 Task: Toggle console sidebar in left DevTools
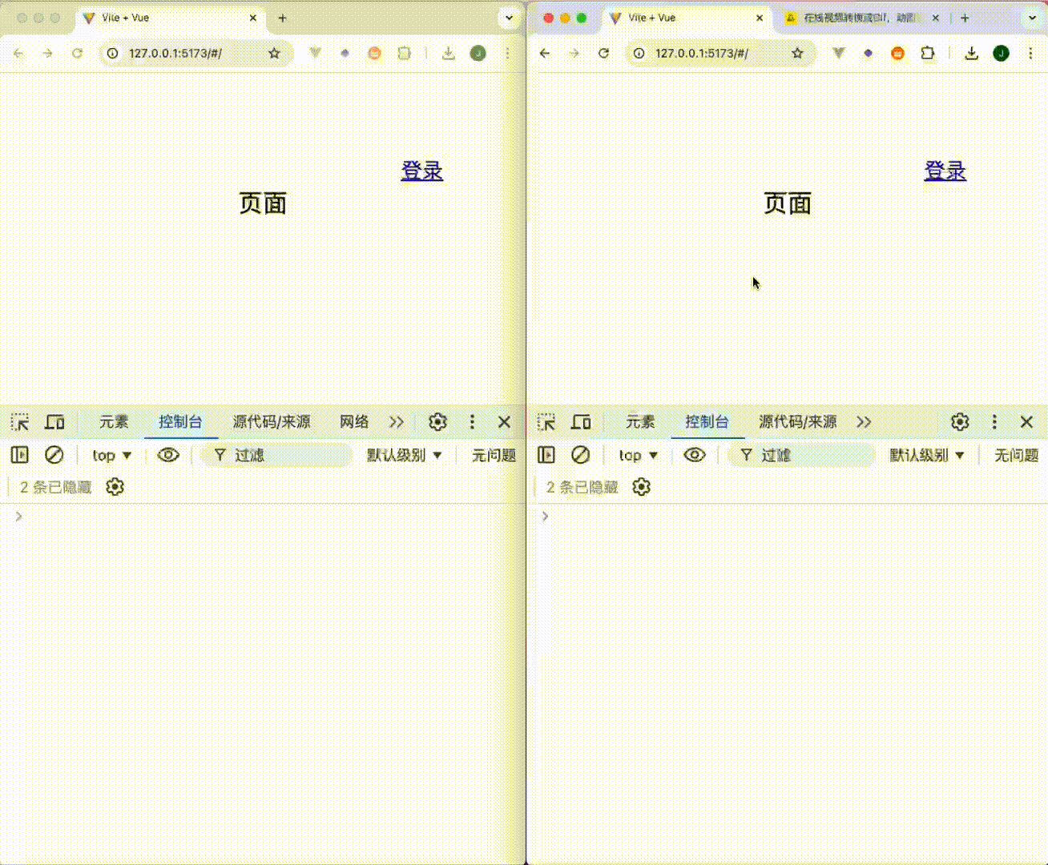(20, 455)
